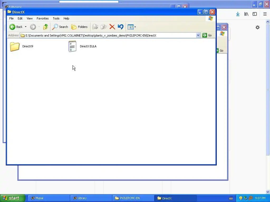Open the Back history dropdown arrow
This screenshot has height=202, width=270.
point(26,27)
